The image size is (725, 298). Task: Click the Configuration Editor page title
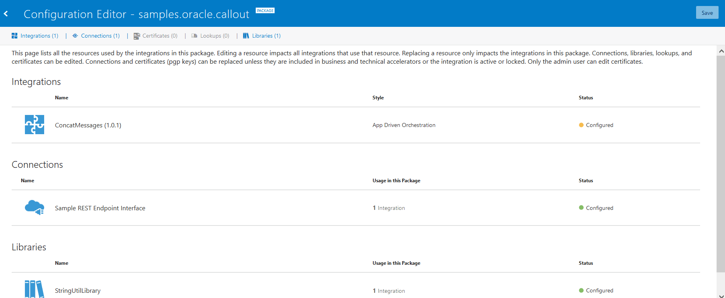(136, 14)
